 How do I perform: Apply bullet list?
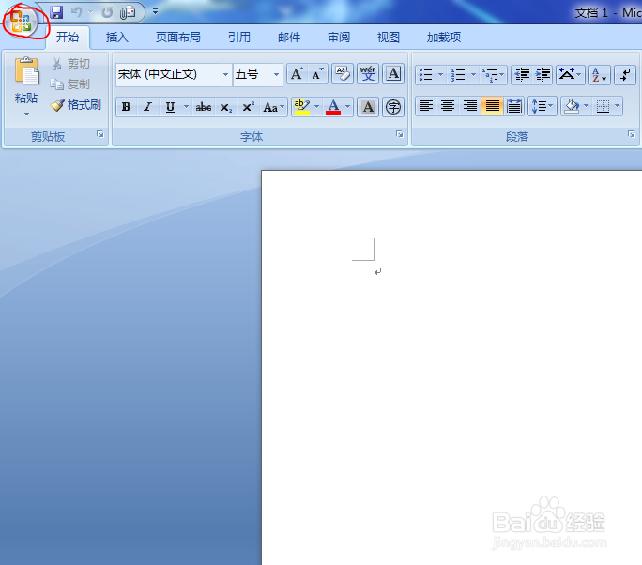[426, 74]
